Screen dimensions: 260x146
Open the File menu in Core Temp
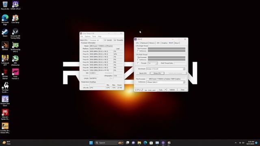82,36
